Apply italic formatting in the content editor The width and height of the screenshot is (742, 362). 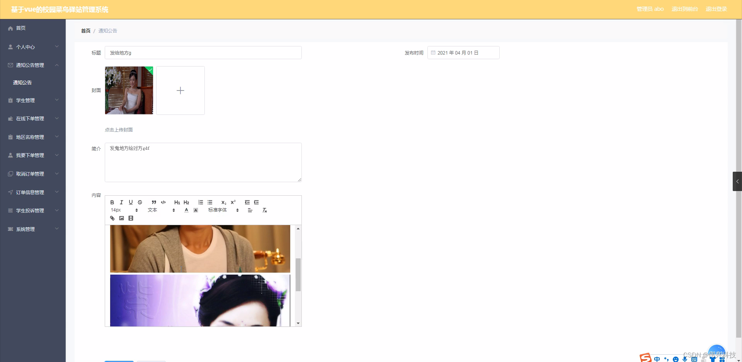[x=121, y=202]
